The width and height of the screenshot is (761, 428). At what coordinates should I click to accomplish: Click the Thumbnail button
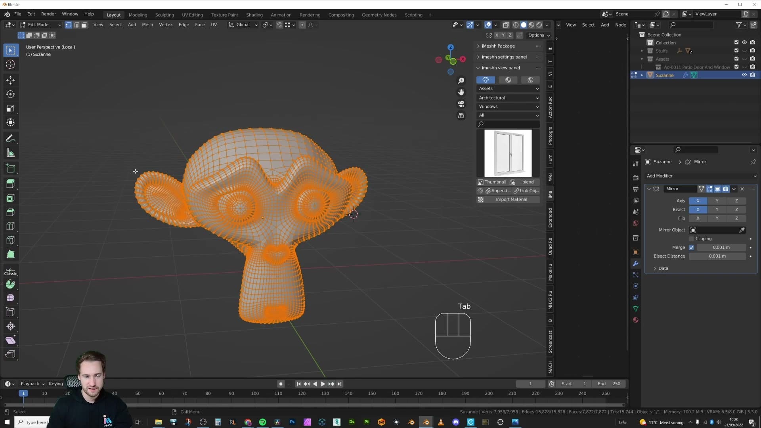pos(492,182)
